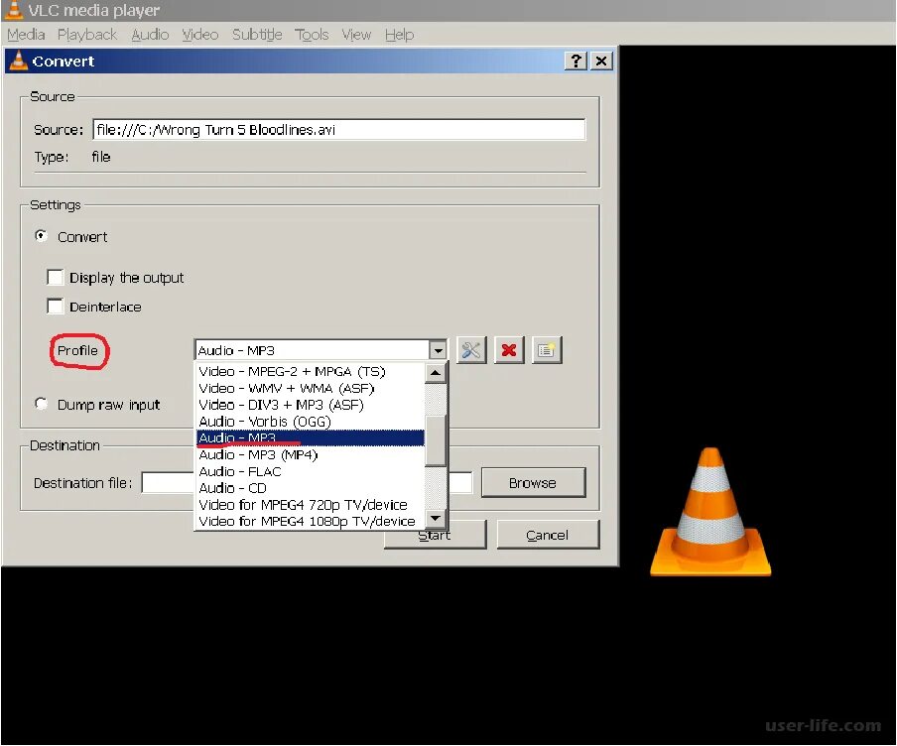This screenshot has width=897, height=746.
Task: Click the profile list scroll down arrow
Action: click(436, 518)
